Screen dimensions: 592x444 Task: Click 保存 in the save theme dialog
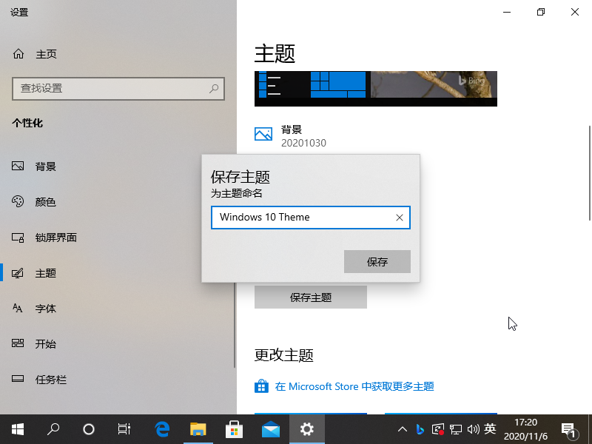coord(377,262)
